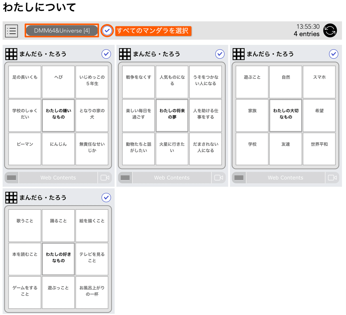This screenshot has width=346, height=315.
Task: Open the list menu icon in the top bar
Action: [12, 31]
